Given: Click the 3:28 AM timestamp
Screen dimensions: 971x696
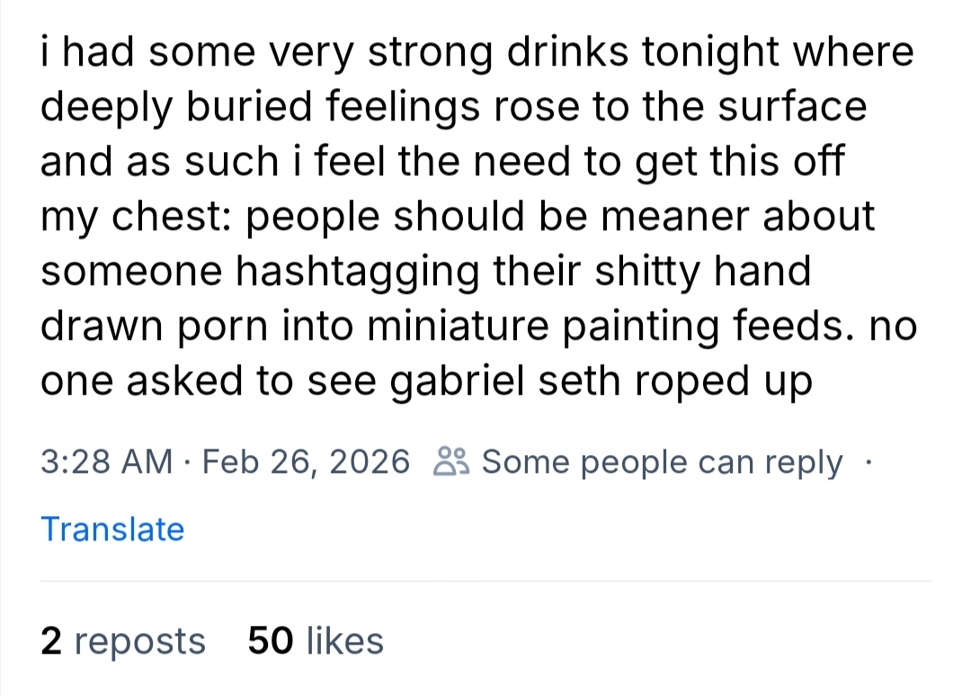Looking at the screenshot, I should coord(106,462).
